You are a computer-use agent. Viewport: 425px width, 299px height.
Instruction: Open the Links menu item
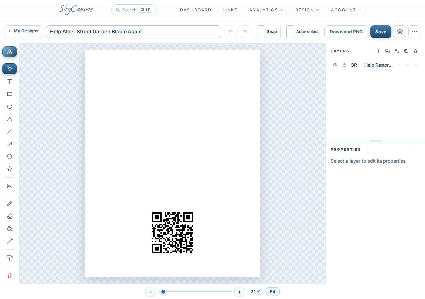(x=230, y=10)
